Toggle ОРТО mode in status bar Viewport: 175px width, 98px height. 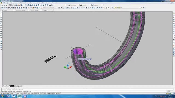(25, 94)
